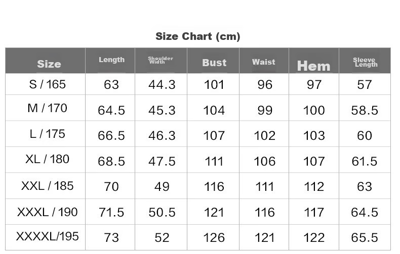
Task: Click the 44.3 shoulder width value
Action: 162,85
